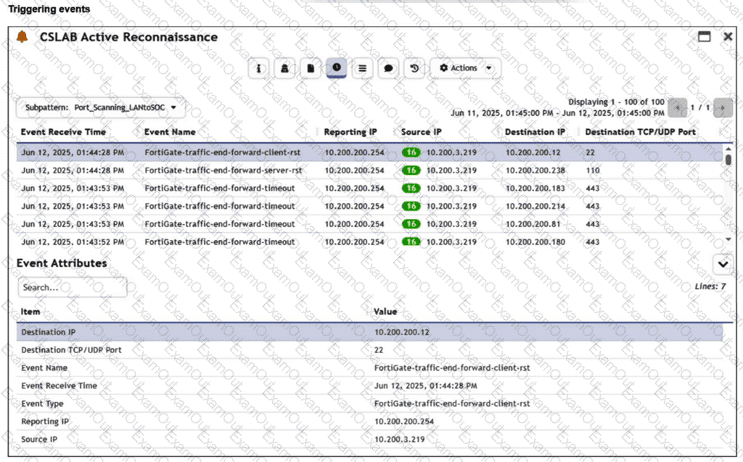Click the user/target icon in toolbar
The height and width of the screenshot is (462, 743).
click(x=285, y=68)
